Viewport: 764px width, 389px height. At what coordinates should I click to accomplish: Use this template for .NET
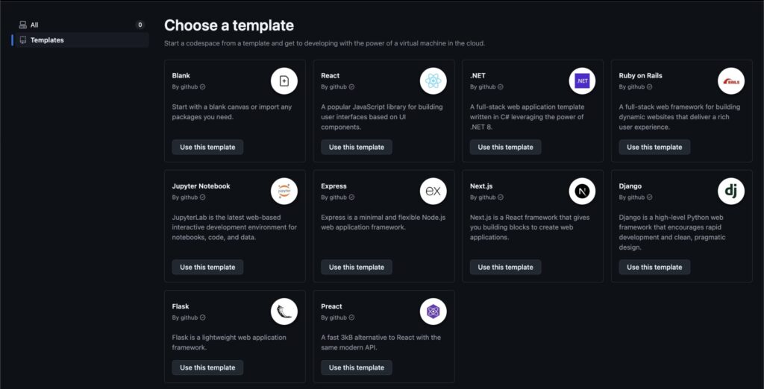505,147
